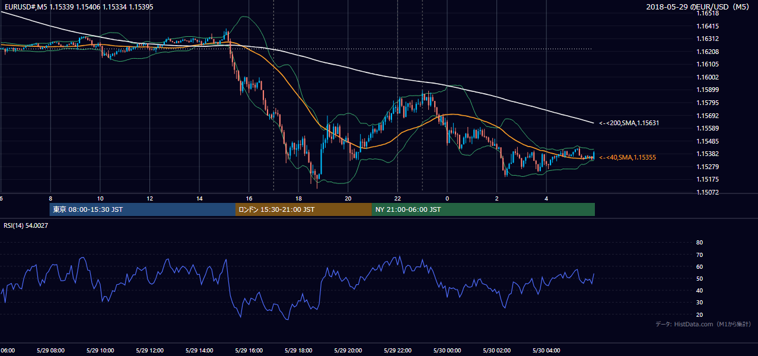Click the bottom date label 5/29 22:00
The width and height of the screenshot is (758, 356).
coord(397,350)
